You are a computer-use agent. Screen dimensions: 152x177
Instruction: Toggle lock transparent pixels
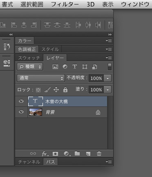[x=38, y=90]
